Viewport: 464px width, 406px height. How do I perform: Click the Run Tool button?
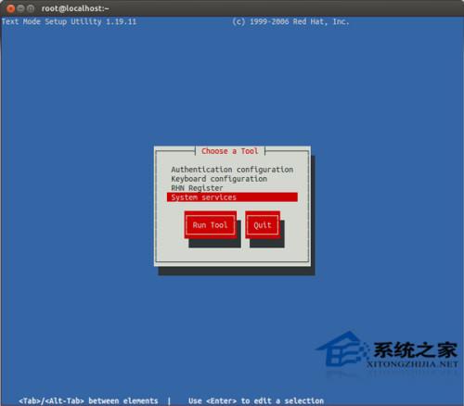coord(211,225)
